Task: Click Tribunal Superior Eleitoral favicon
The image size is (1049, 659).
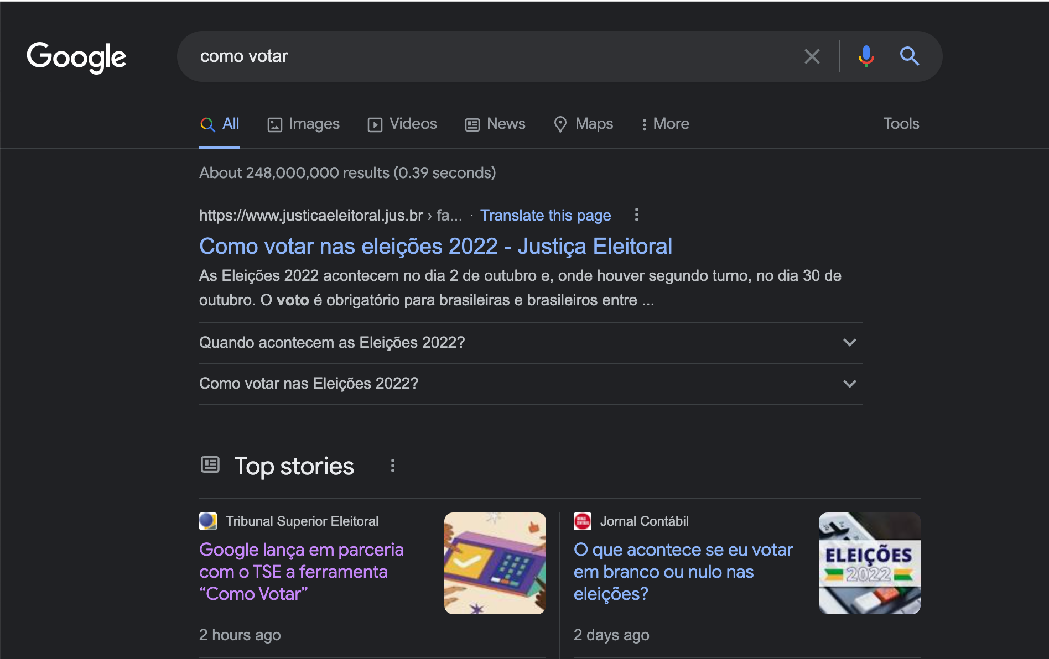Action: pos(208,521)
